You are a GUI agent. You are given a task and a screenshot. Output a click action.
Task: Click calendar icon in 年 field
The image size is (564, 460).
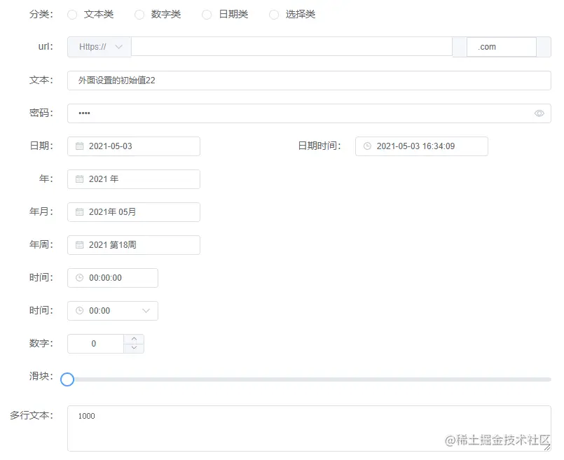[79, 179]
